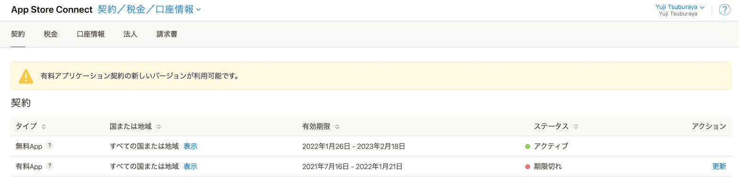Click 表示 link for 有料App regions
The height and width of the screenshot is (187, 739).
191,166
